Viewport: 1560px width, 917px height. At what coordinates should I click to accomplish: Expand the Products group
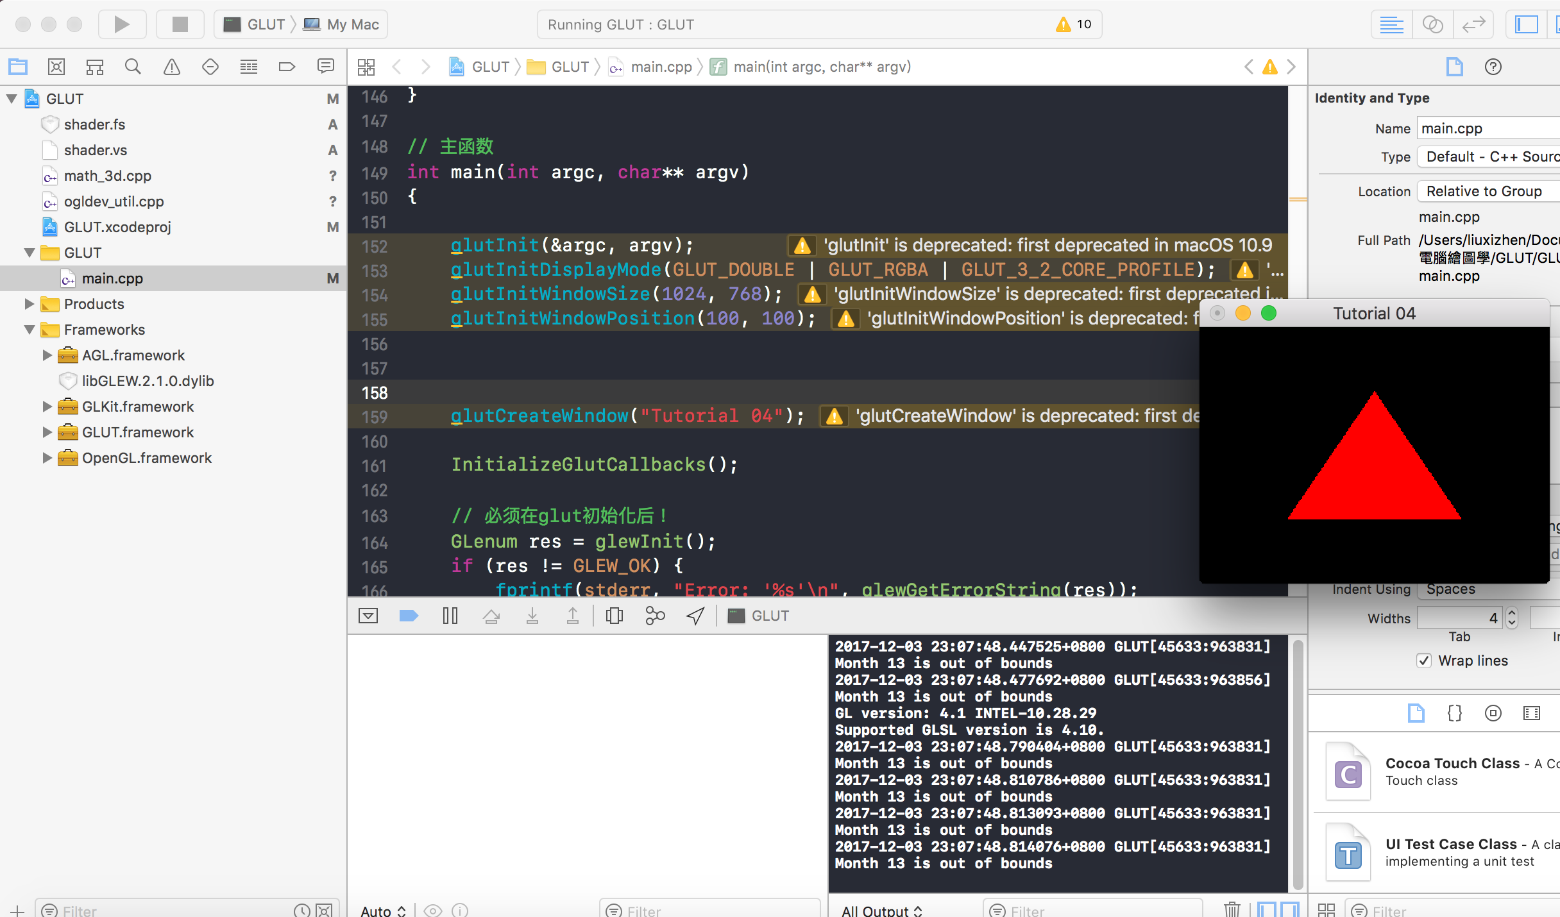click(29, 304)
